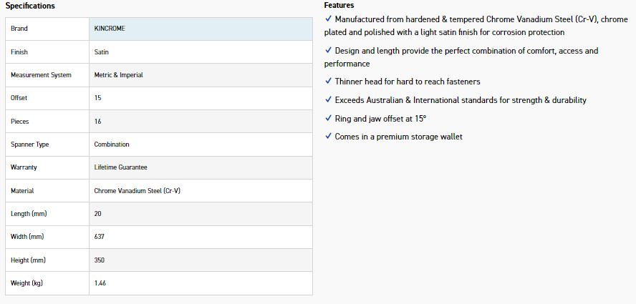Click the Lifetime Guarantee warranty value
The image size is (636, 304).
[x=120, y=167]
